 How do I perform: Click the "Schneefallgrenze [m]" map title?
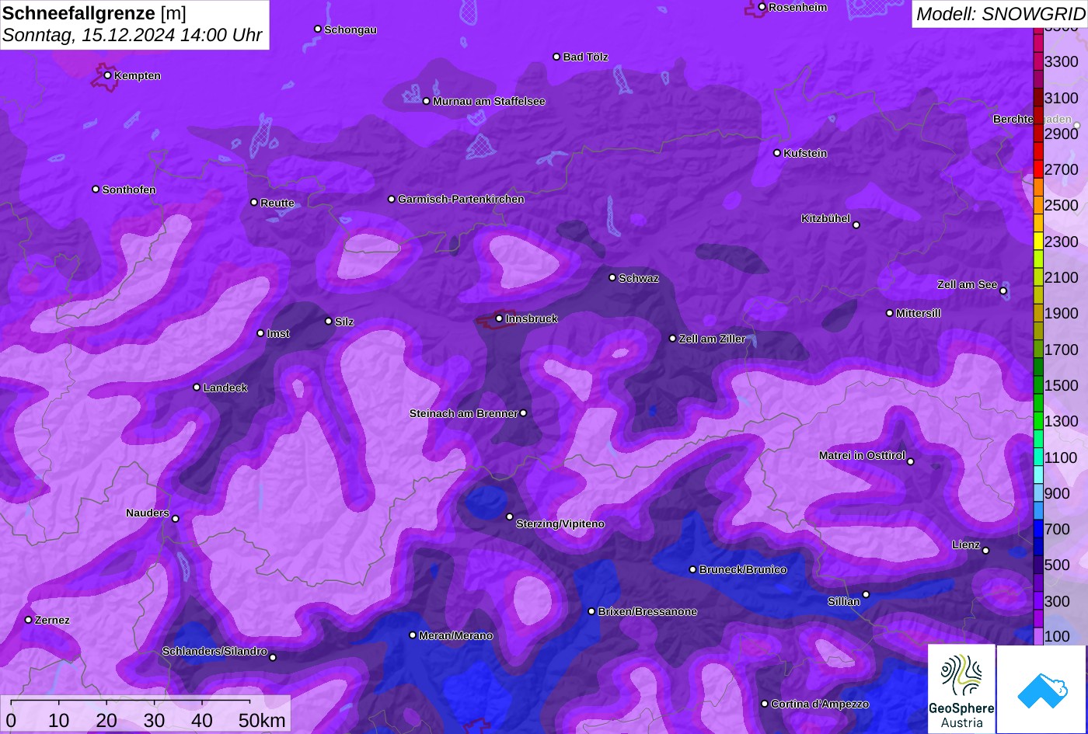pyautogui.click(x=94, y=13)
